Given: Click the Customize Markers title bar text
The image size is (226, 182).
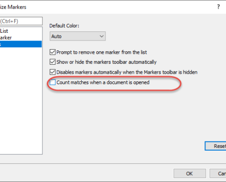Looking at the screenshot, I should pyautogui.click(x=13, y=7).
